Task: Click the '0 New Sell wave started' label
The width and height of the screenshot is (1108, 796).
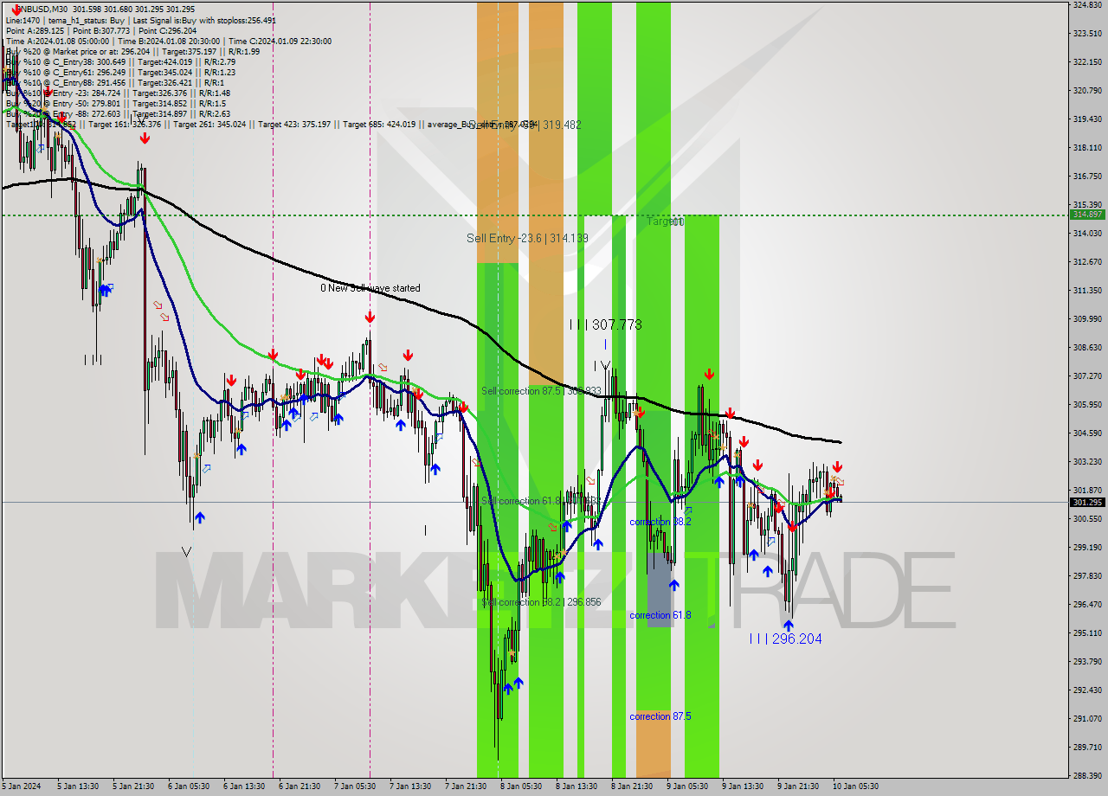Action: tap(370, 288)
